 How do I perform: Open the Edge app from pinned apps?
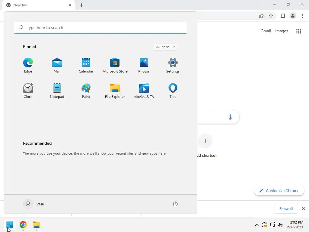point(28,66)
